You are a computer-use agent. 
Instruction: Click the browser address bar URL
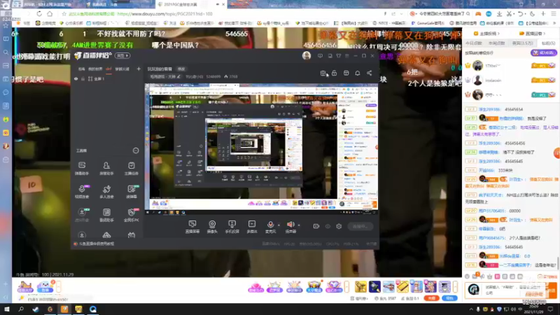165,14
